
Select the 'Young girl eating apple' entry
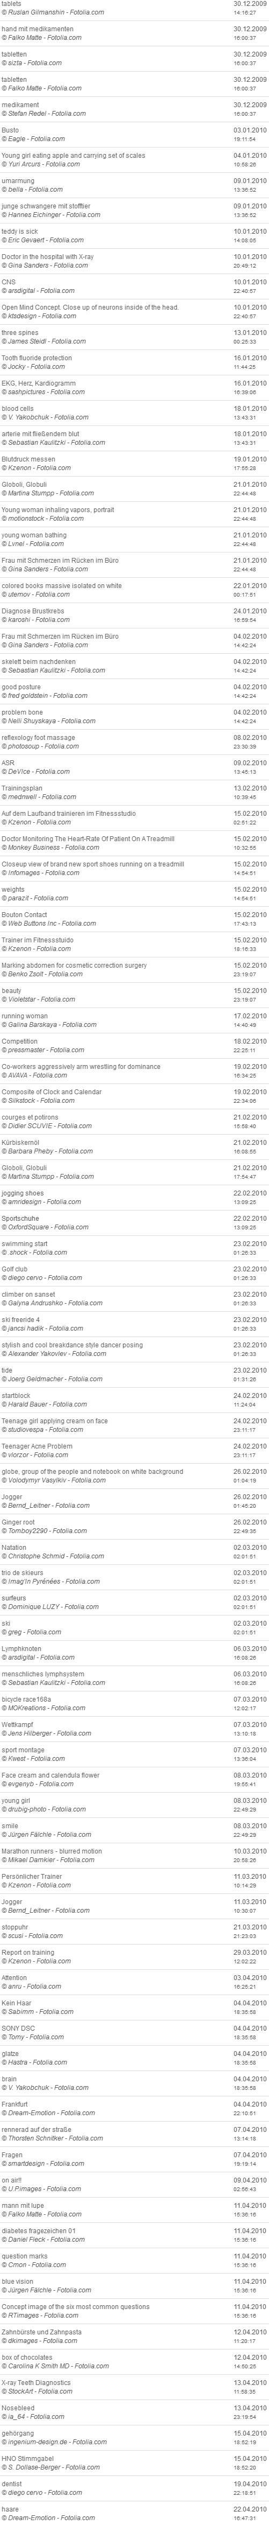[x=74, y=155]
